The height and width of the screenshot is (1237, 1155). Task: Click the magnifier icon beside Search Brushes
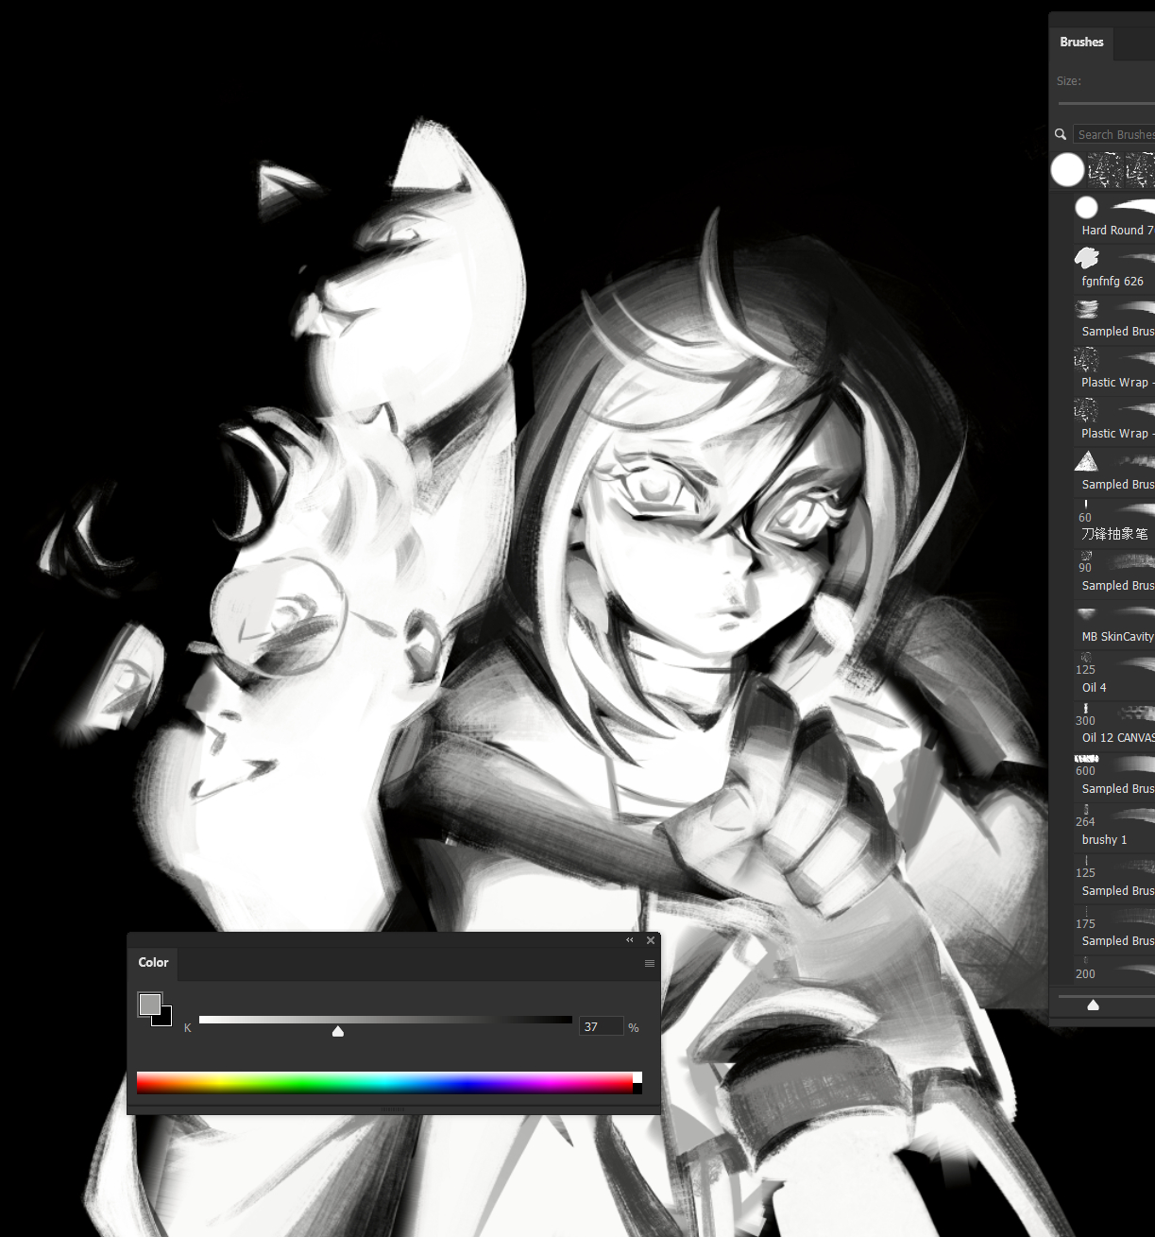point(1061,134)
